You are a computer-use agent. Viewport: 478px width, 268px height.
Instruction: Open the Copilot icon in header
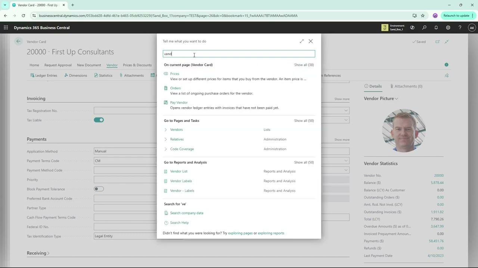pos(412,28)
